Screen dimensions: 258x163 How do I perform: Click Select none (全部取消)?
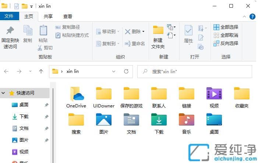pos(226,35)
